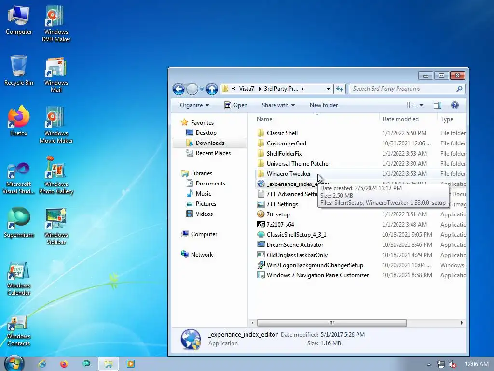Sort by Type column header
The height and width of the screenshot is (371, 494).
coord(451,119)
